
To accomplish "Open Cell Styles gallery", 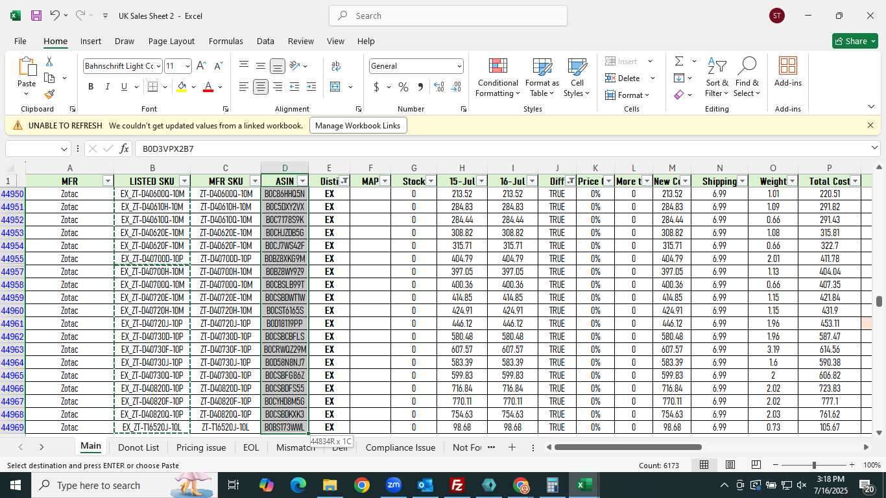I will pos(577,78).
